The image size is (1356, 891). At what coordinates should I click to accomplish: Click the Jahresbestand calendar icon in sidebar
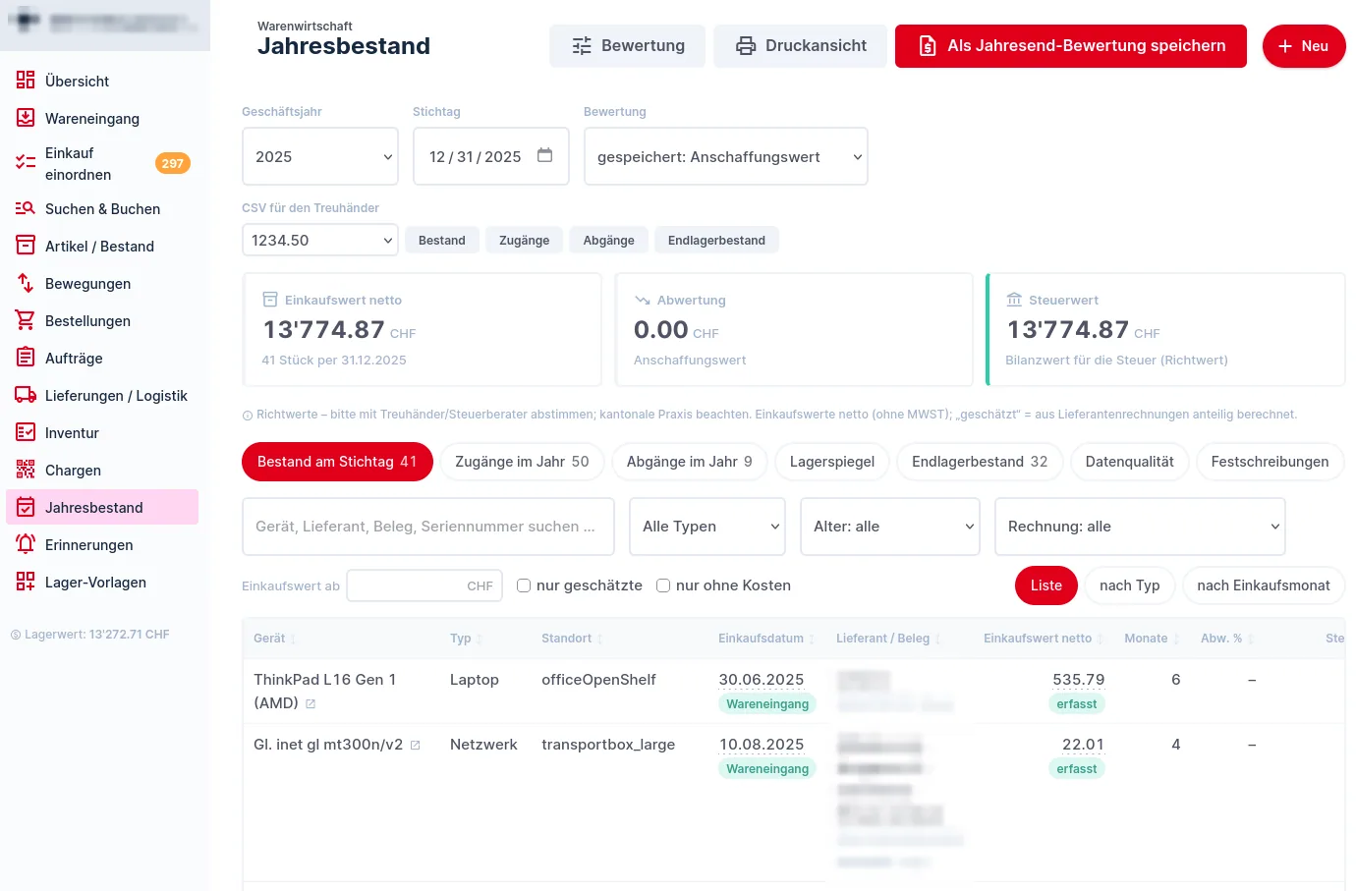click(x=26, y=507)
